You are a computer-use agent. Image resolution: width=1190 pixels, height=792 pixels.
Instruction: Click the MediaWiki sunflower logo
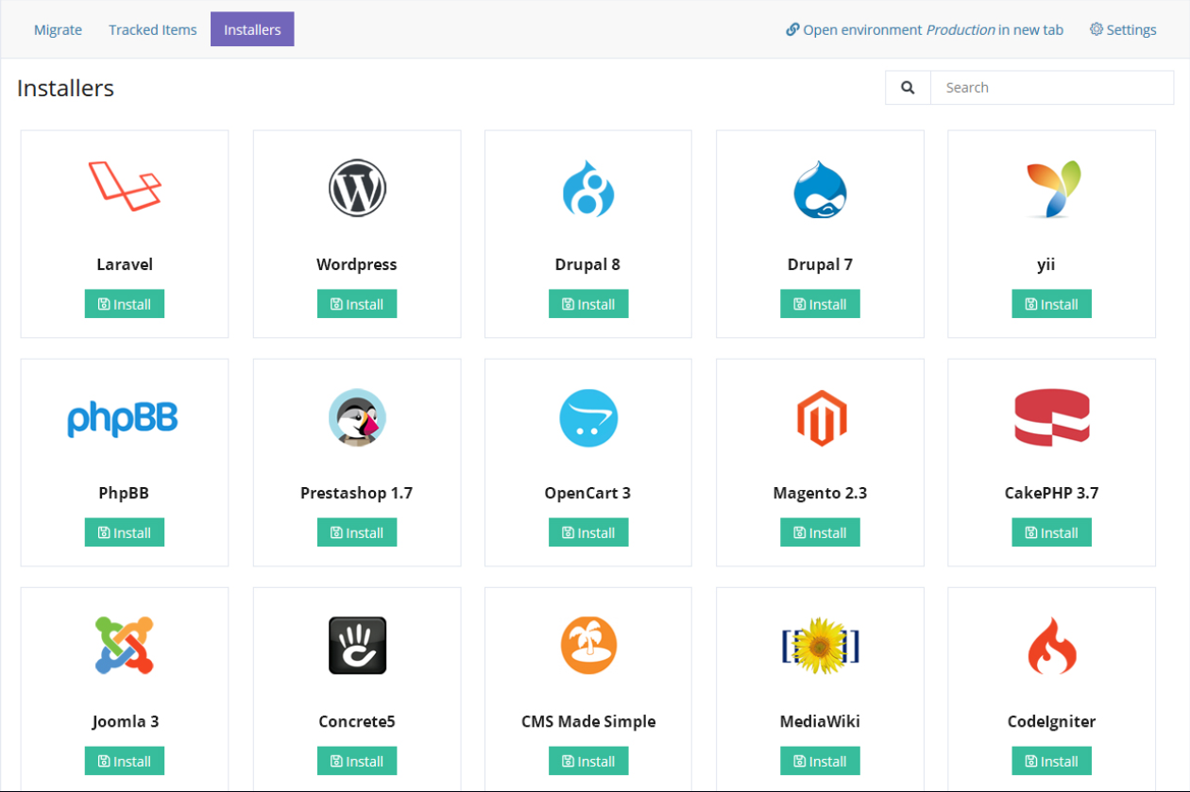tap(820, 646)
